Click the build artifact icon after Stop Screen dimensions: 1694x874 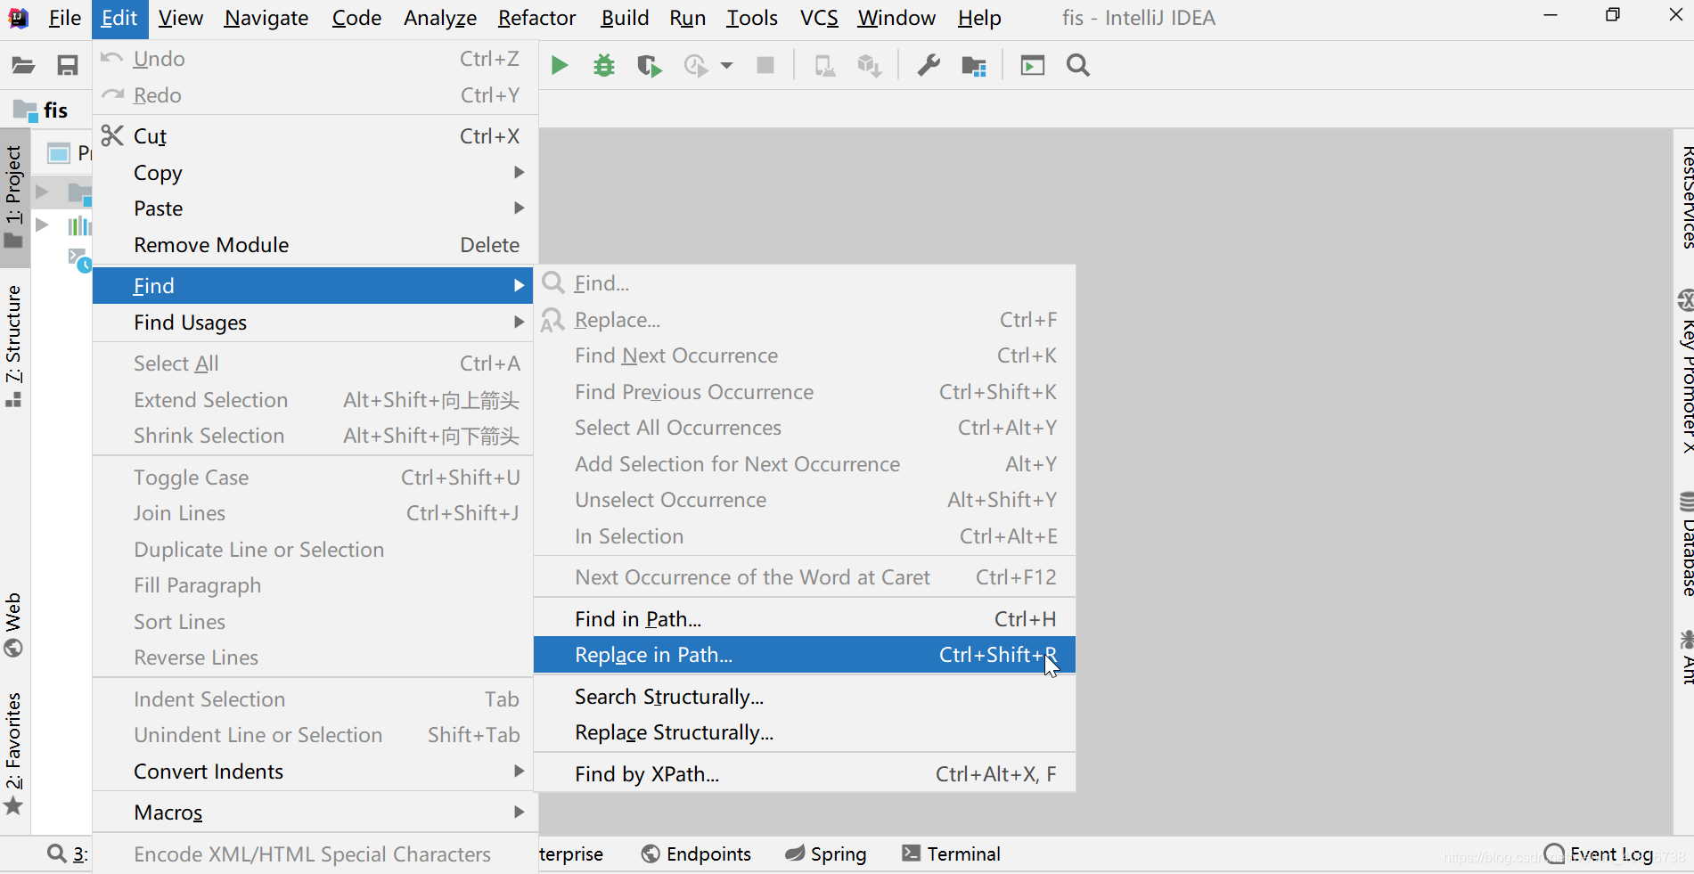pos(870,66)
